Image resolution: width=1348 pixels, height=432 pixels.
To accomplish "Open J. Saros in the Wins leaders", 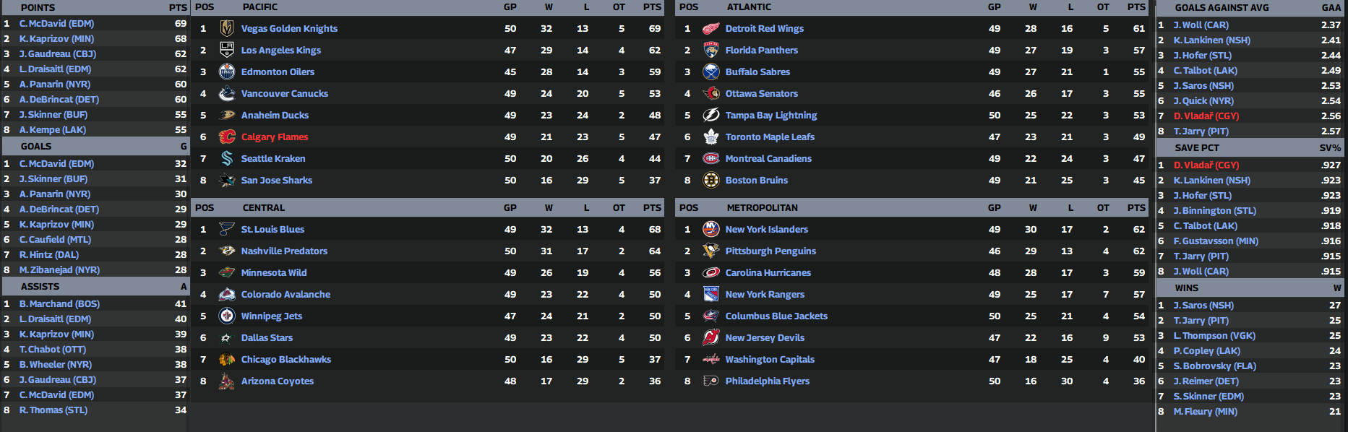I will [x=1203, y=306].
